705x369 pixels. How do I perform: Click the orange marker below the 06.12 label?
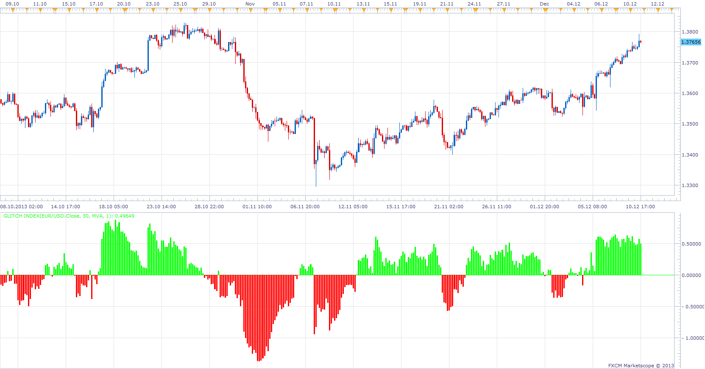pyautogui.click(x=602, y=10)
